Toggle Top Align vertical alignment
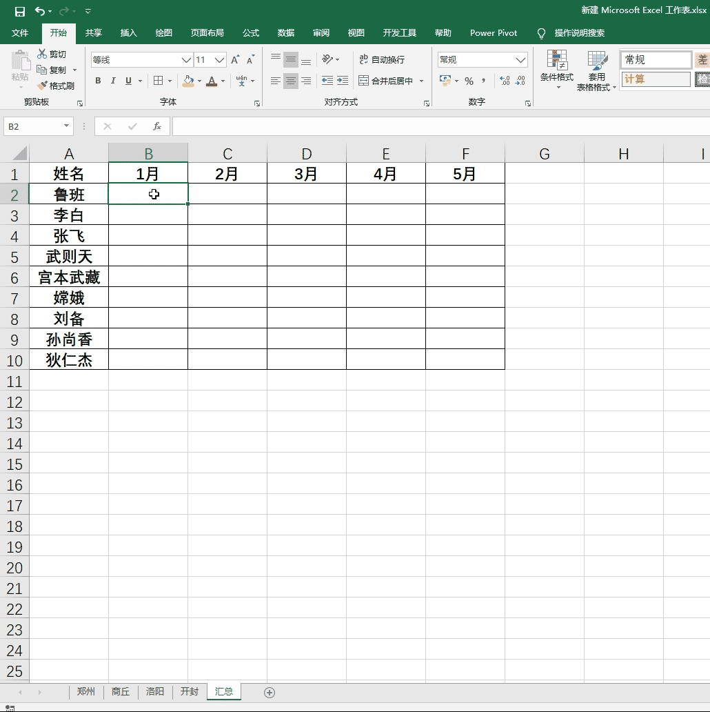710x712 pixels. pos(275,59)
